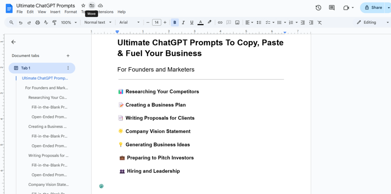The width and height of the screenshot is (391, 194).
Task: Start a video meeting camera icon
Action: click(x=346, y=8)
